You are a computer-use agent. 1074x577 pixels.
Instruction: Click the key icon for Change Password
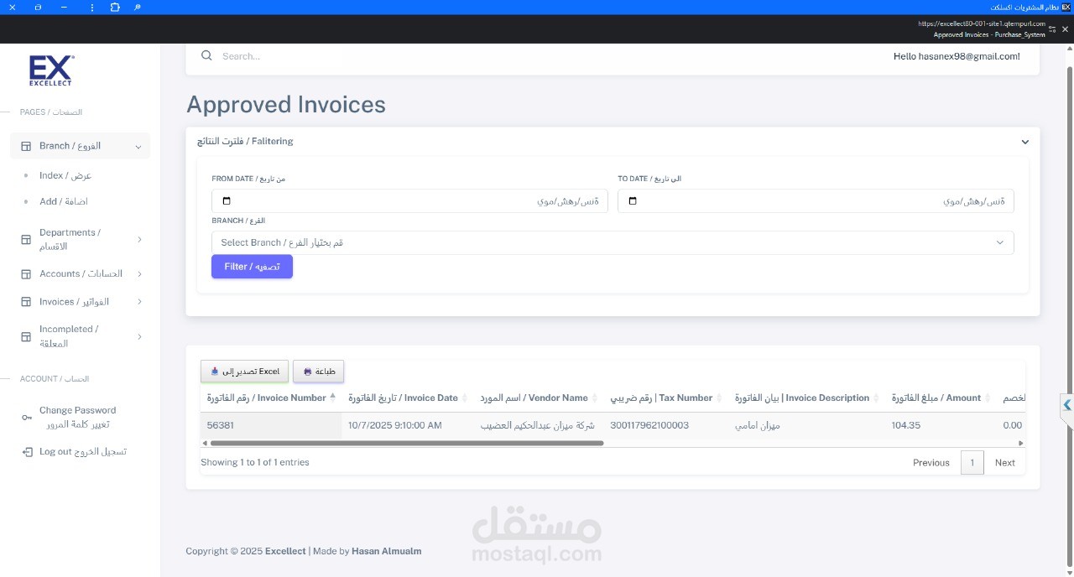click(x=26, y=418)
